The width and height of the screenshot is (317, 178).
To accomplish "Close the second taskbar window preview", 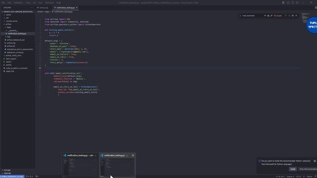I will coord(133,155).
